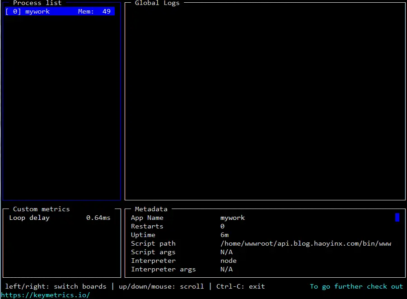Image resolution: width=407 pixels, height=299 pixels.
Task: Select the Metadata panel title
Action: (x=151, y=209)
